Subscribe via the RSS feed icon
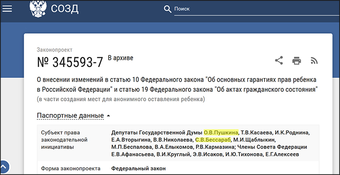Viewport: 340px width, 175px height. pyautogui.click(x=314, y=61)
